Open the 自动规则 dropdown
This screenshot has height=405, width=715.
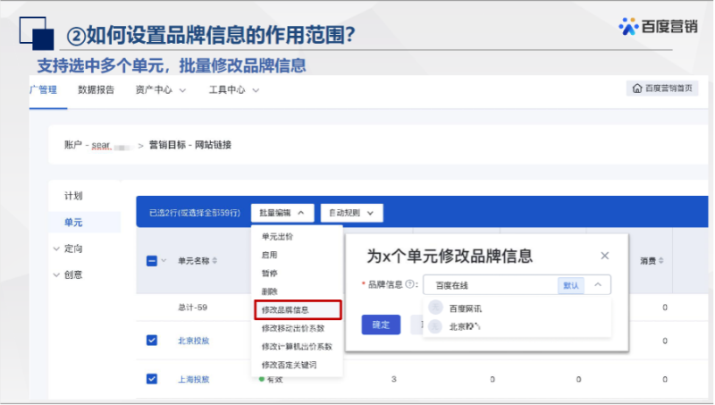click(351, 213)
